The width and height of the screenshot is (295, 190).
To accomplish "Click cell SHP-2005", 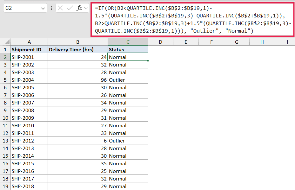I will coord(29,87).
